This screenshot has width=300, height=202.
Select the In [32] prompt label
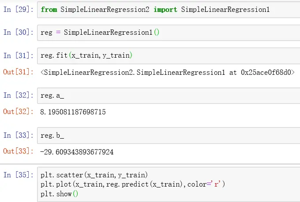[18, 95]
